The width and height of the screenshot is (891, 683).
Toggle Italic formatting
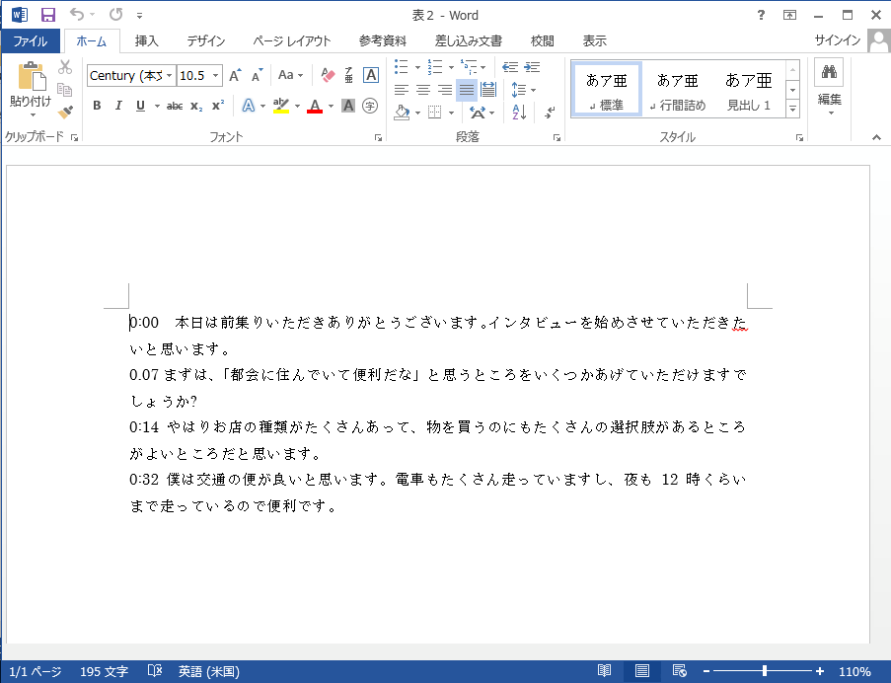pyautogui.click(x=118, y=106)
